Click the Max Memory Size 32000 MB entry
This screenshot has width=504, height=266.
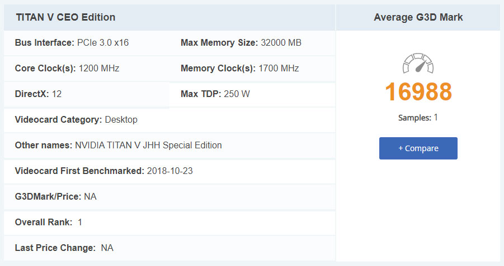(241, 42)
